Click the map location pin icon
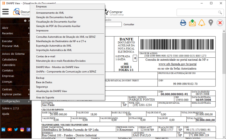 pyautogui.click(x=211, y=23)
